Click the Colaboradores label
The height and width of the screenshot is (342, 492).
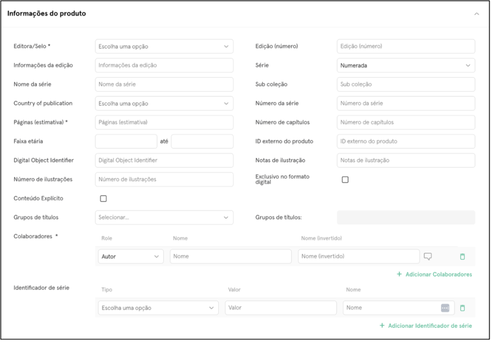tap(33, 237)
